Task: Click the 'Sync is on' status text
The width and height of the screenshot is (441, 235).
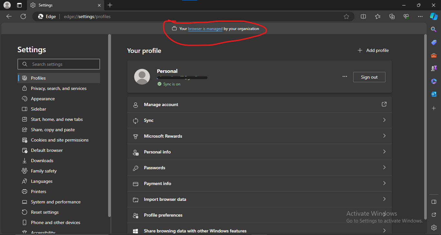Action: (x=172, y=84)
